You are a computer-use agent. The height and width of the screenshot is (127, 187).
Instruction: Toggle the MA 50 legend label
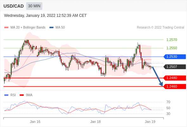tap(60, 28)
